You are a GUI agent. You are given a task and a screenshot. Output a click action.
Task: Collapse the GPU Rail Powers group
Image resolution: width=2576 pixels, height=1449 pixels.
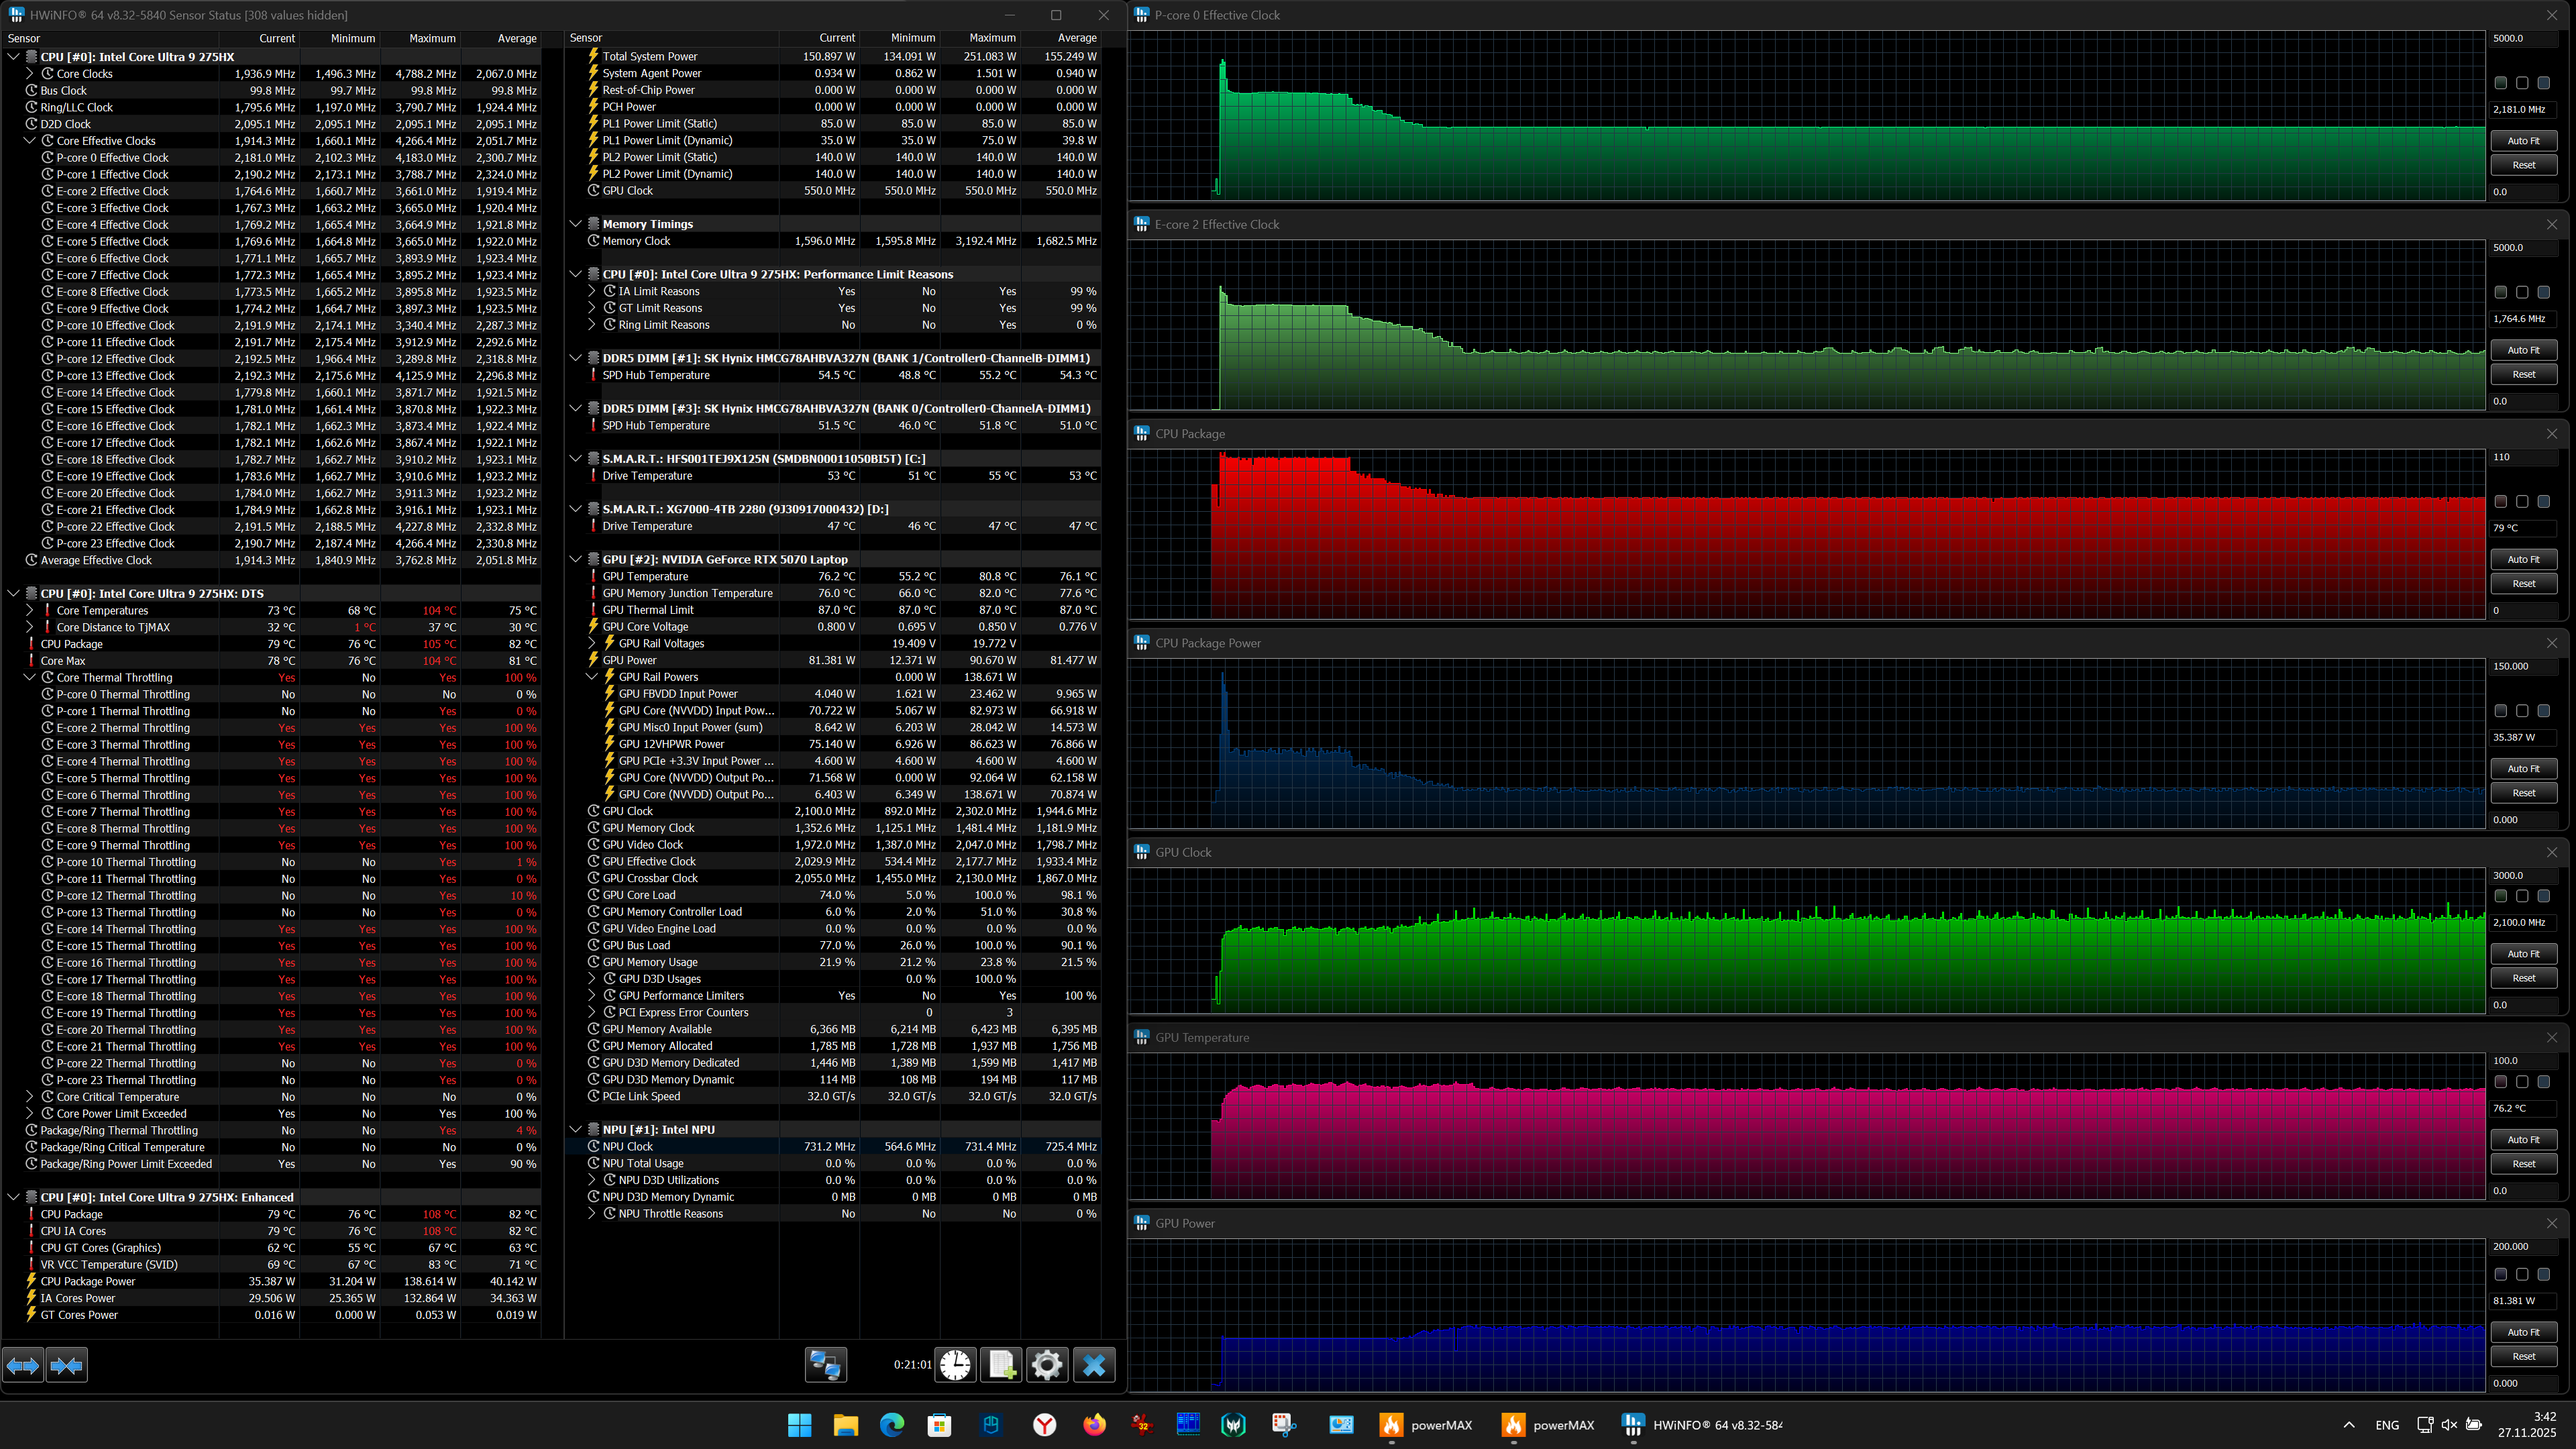coord(592,677)
